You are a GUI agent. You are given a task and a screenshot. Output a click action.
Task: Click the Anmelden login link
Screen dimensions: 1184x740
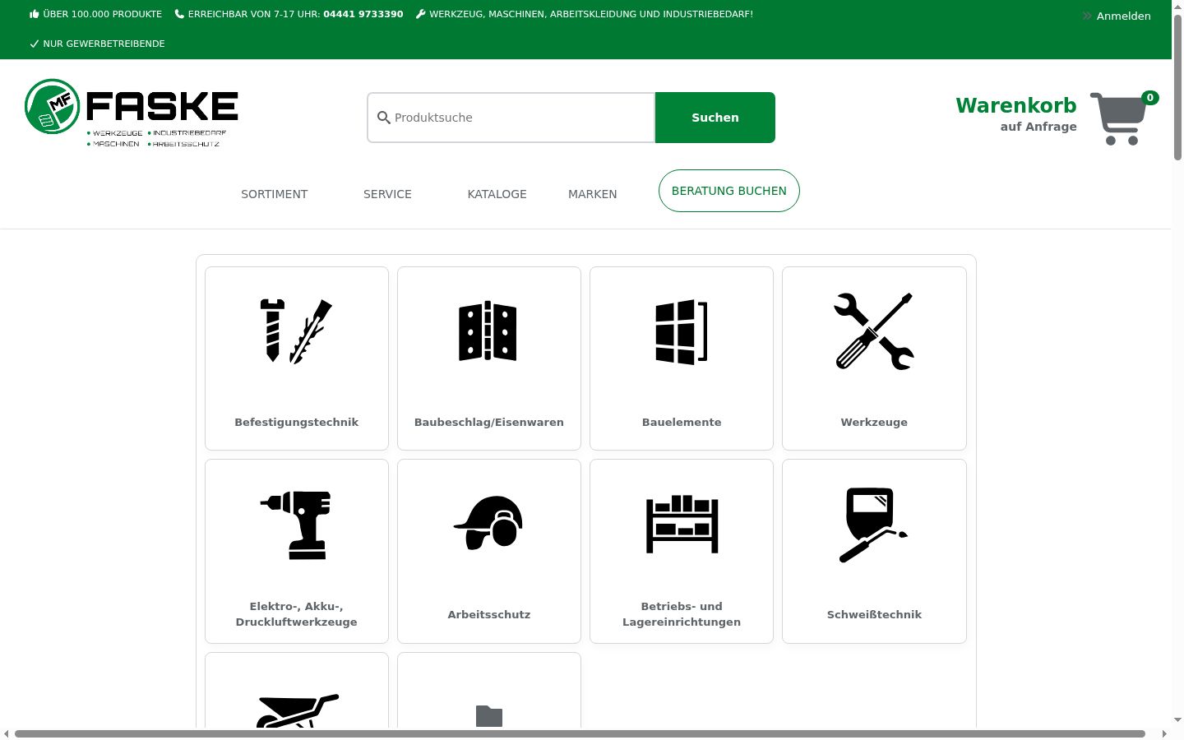pyautogui.click(x=1123, y=16)
